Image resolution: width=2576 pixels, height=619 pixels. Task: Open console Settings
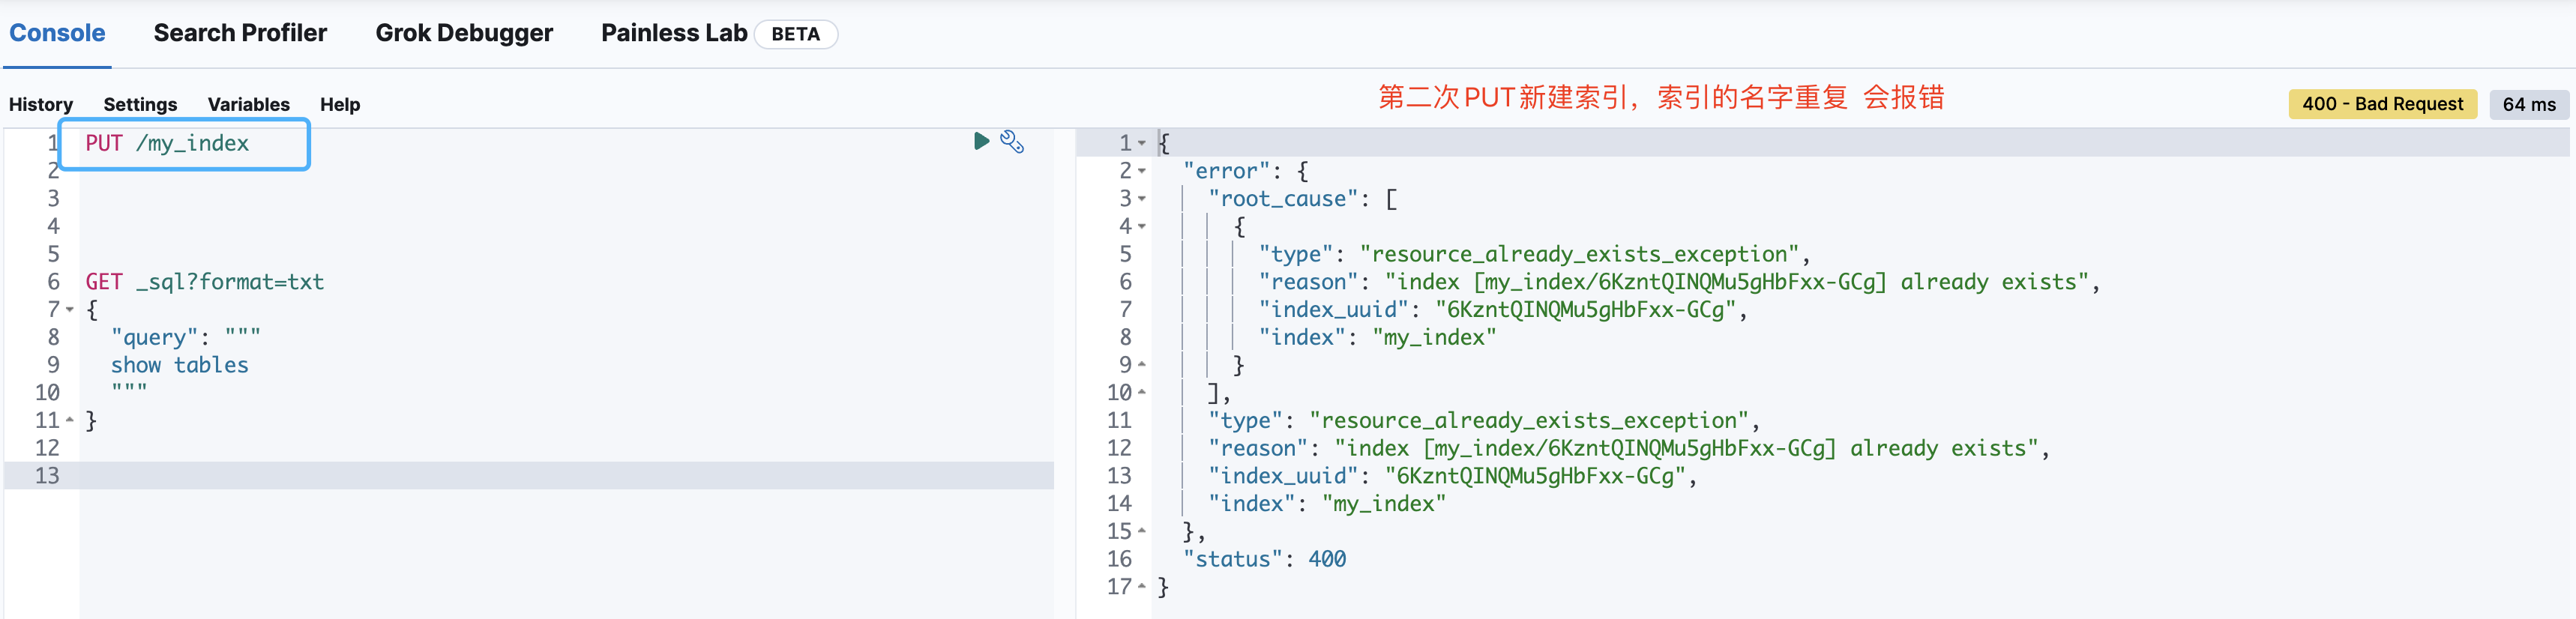pyautogui.click(x=140, y=104)
